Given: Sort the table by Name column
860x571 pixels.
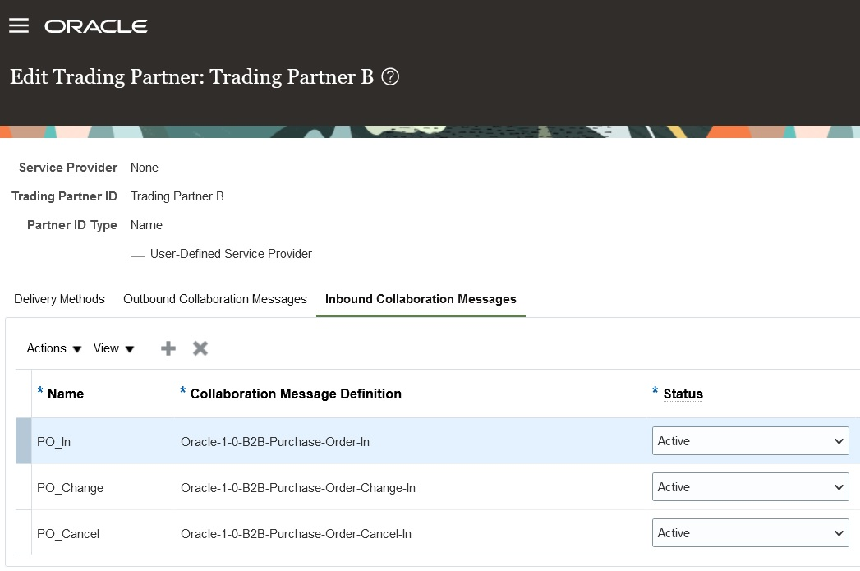Looking at the screenshot, I should [67, 394].
